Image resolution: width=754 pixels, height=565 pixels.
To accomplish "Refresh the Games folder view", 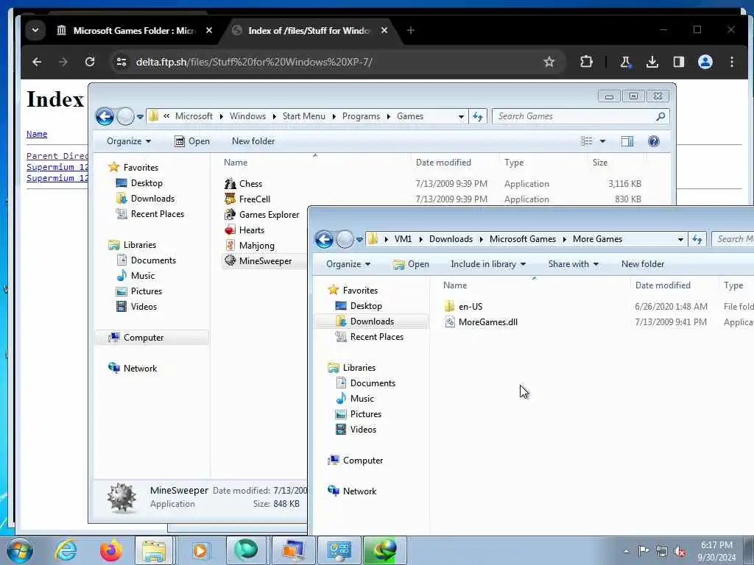I will pyautogui.click(x=478, y=116).
